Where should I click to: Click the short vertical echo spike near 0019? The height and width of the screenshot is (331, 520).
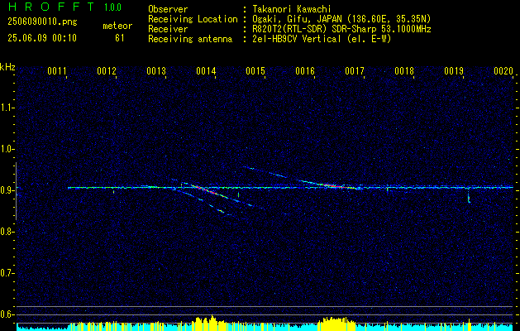point(469,196)
